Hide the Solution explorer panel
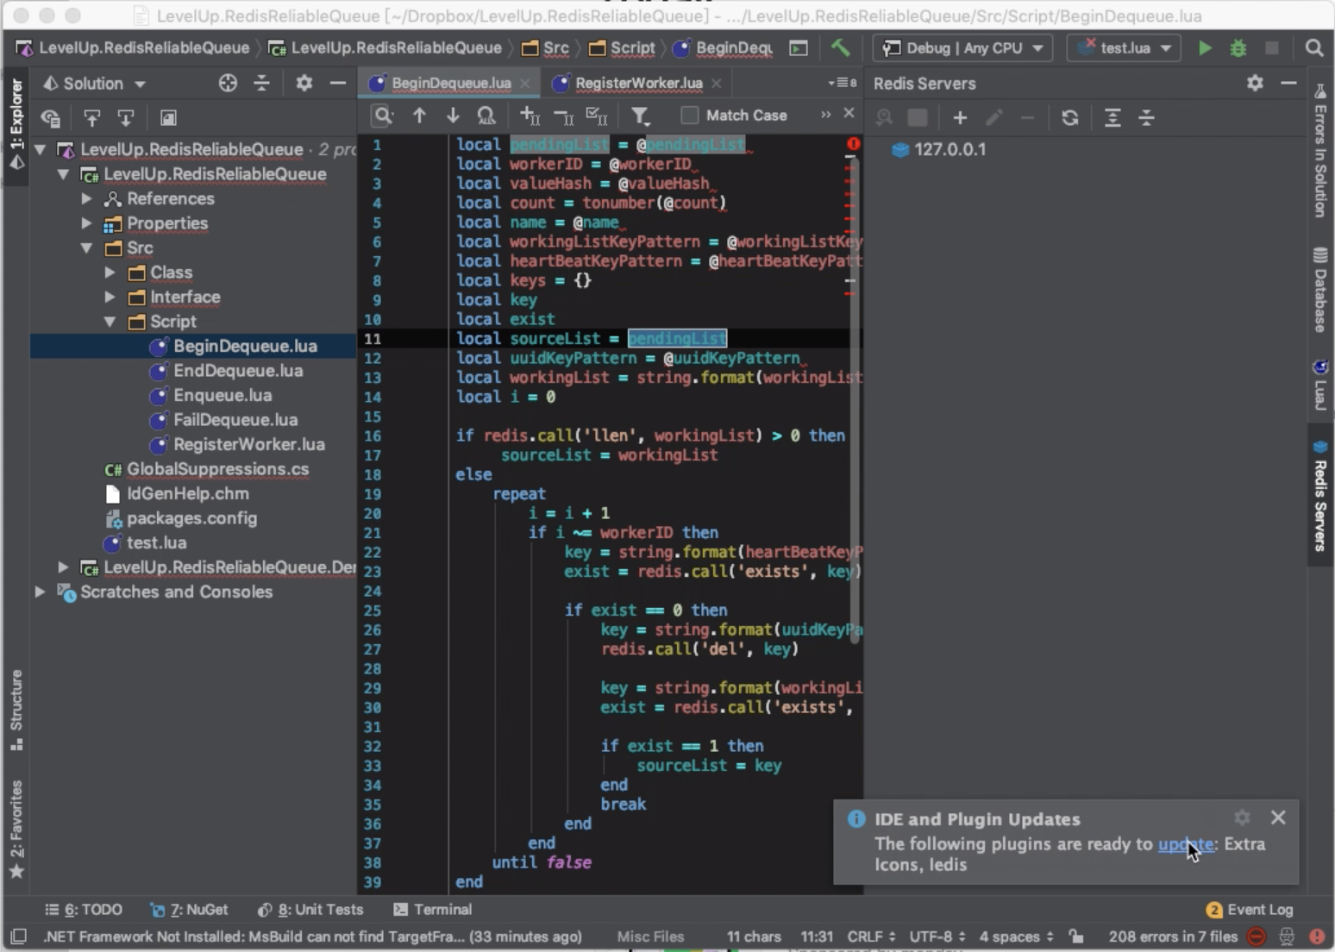This screenshot has height=952, width=1335. tap(338, 84)
